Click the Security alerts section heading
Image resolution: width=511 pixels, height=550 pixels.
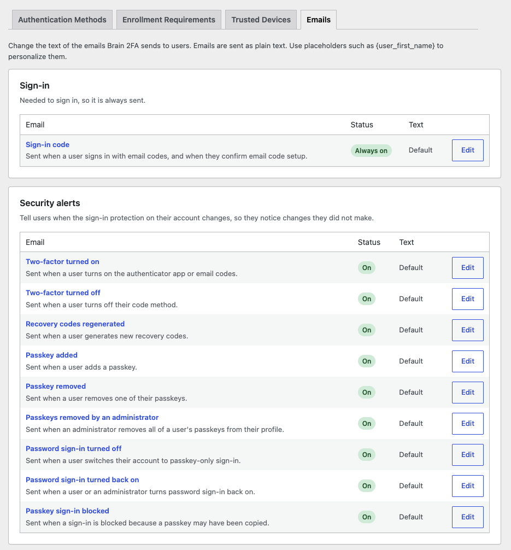click(50, 203)
